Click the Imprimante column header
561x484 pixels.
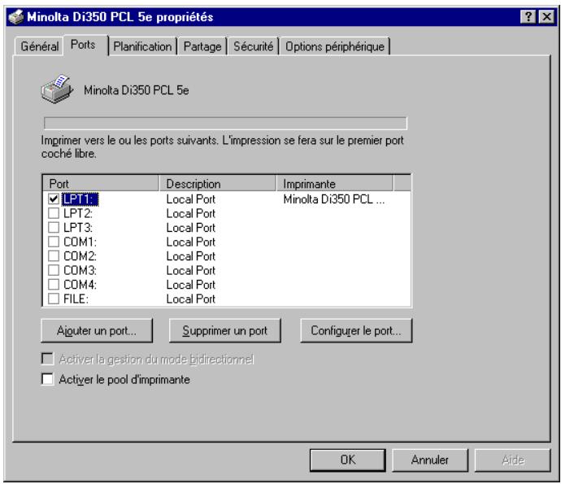click(334, 184)
